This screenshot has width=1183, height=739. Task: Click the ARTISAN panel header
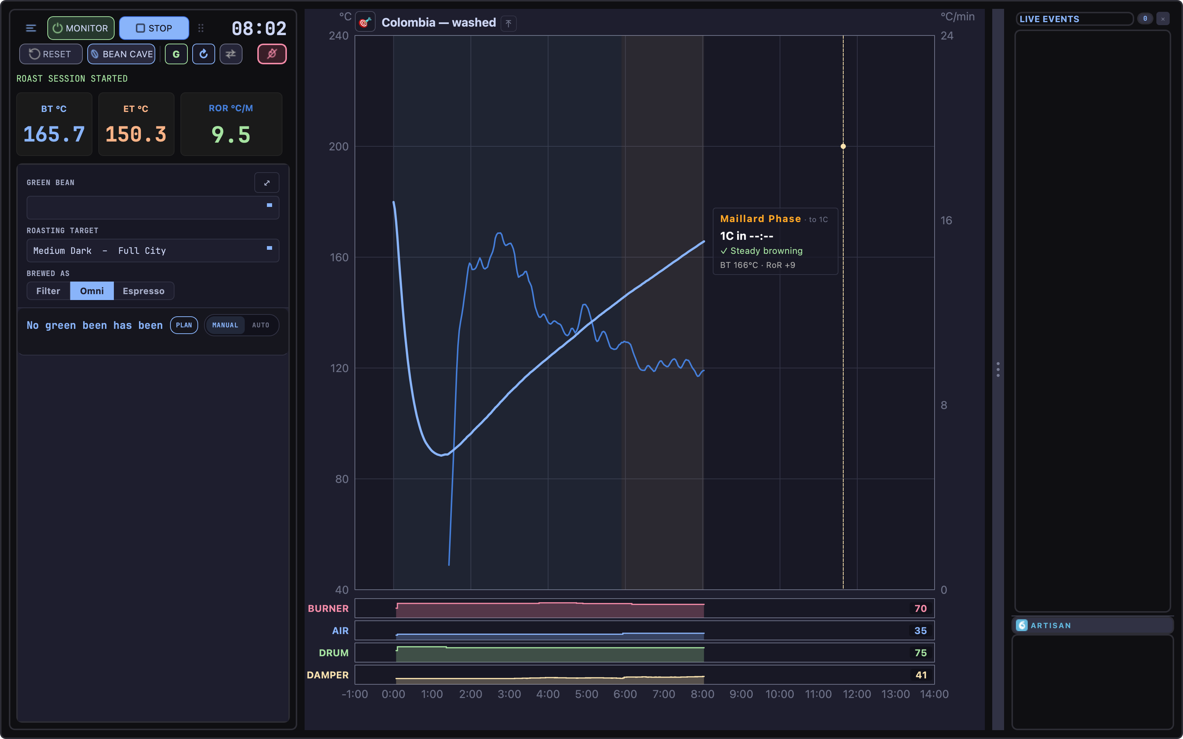(1092, 625)
